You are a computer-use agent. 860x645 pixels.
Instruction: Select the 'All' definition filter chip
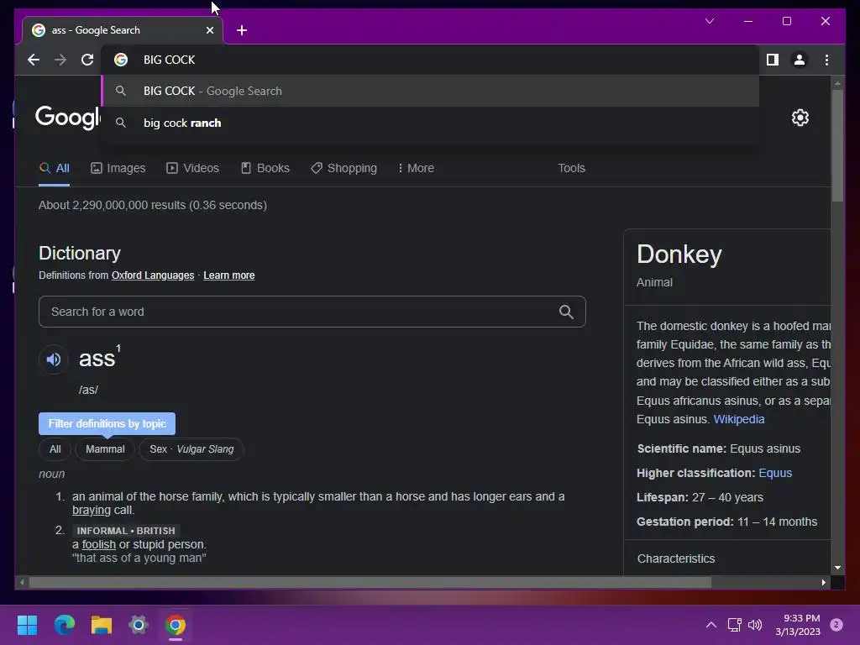coord(55,449)
